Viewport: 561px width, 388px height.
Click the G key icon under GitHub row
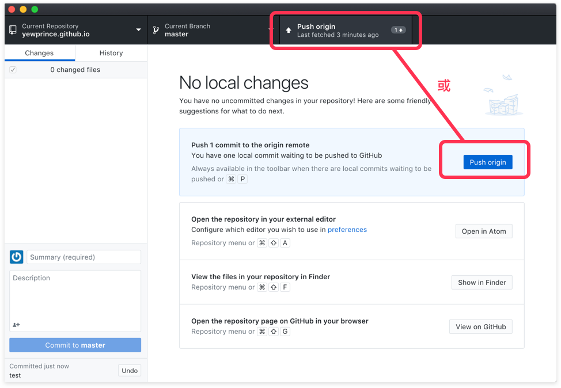[285, 332]
